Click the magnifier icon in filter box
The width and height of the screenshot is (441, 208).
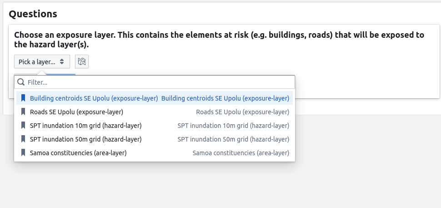pos(21,82)
